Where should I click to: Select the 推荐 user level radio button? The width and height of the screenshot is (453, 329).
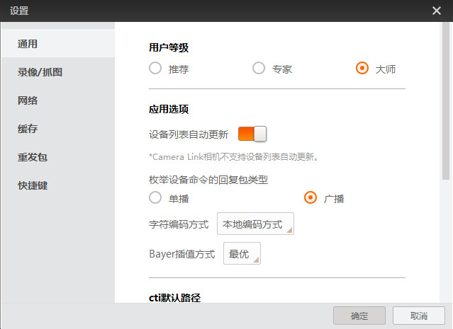(155, 69)
